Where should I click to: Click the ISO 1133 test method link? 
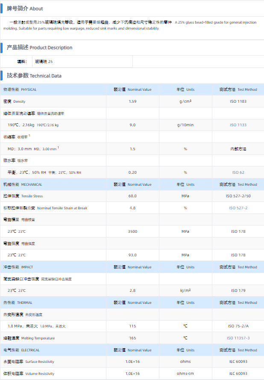(238, 125)
